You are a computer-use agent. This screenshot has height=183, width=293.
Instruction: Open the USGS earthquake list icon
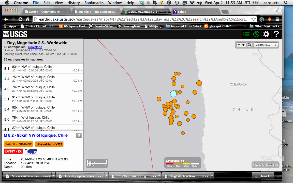point(246,34)
